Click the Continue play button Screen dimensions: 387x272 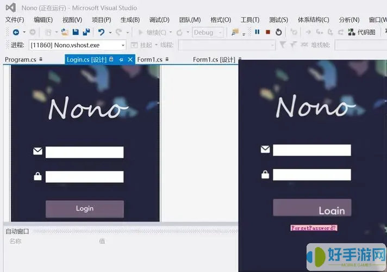tap(141, 32)
